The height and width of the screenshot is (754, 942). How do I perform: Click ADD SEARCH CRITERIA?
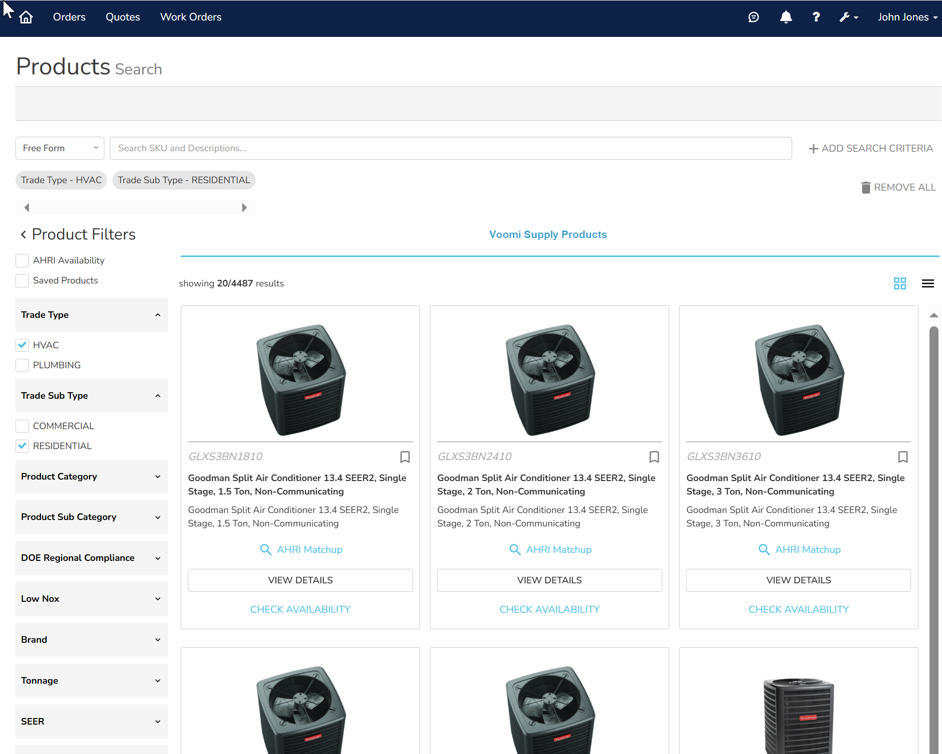click(871, 149)
